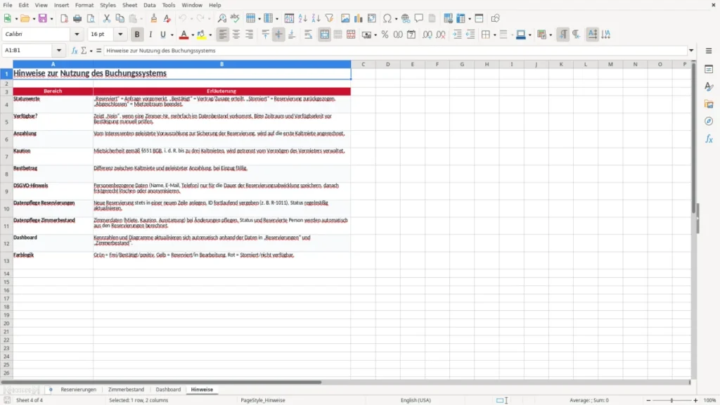Click the Export as PDF icon

(64, 18)
